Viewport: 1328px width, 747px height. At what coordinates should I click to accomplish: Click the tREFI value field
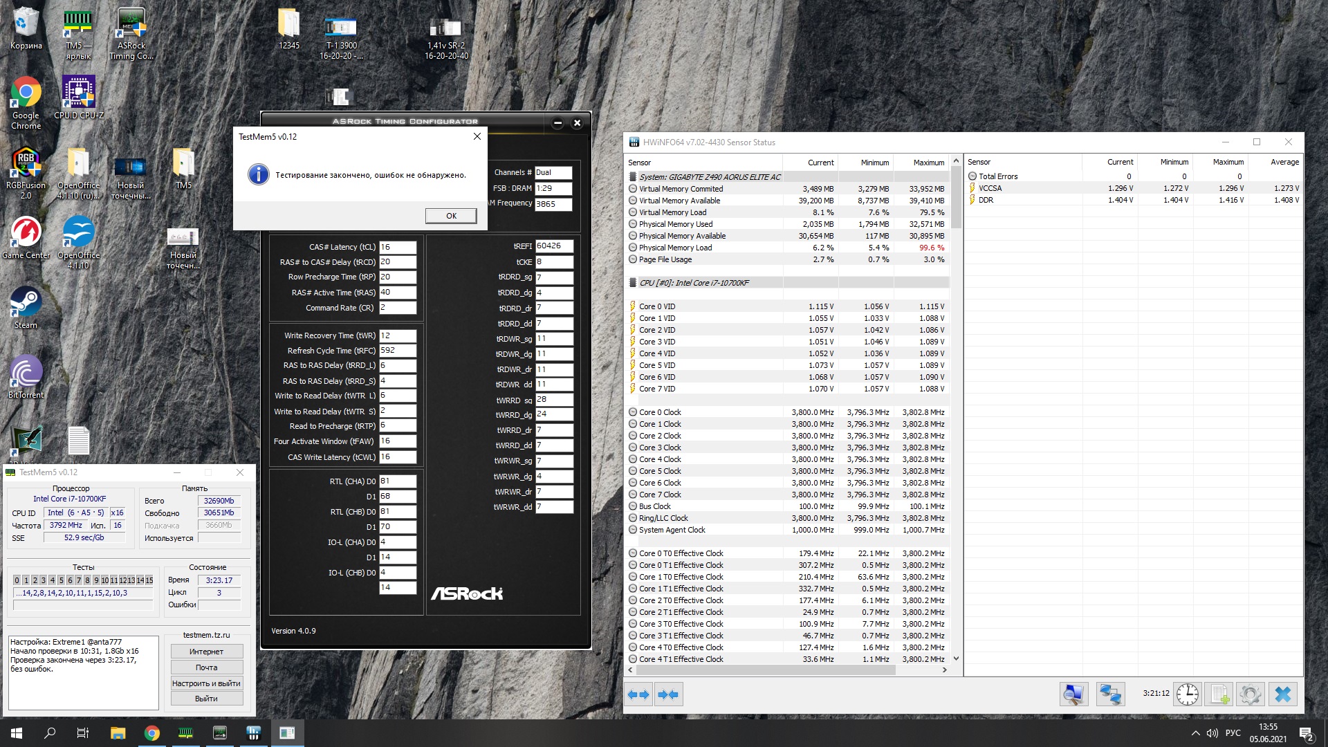553,246
